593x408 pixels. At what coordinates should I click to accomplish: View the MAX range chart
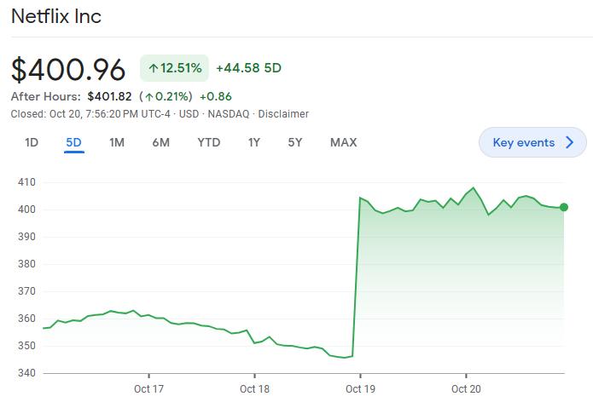[343, 142]
